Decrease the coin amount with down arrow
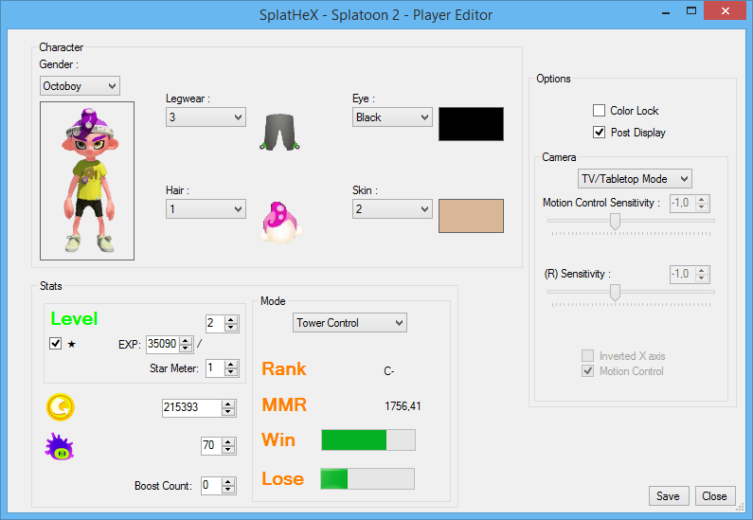This screenshot has height=520, width=753. (x=228, y=412)
